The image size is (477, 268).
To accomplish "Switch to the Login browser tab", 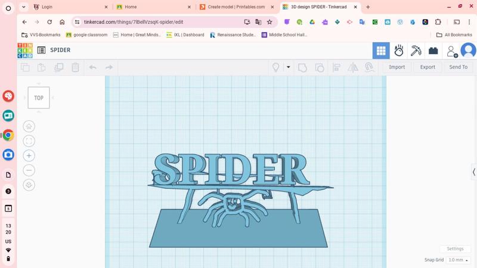I will click(x=70, y=7).
